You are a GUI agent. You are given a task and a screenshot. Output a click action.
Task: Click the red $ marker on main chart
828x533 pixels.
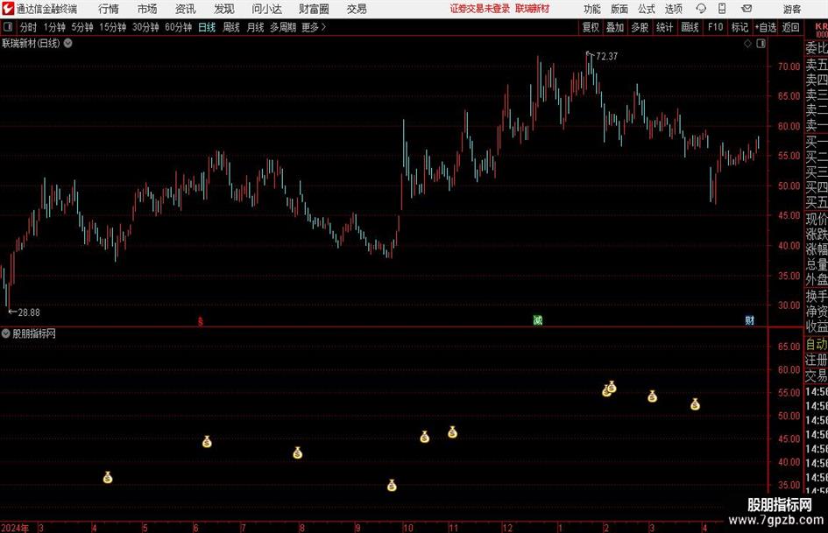pyautogui.click(x=200, y=321)
